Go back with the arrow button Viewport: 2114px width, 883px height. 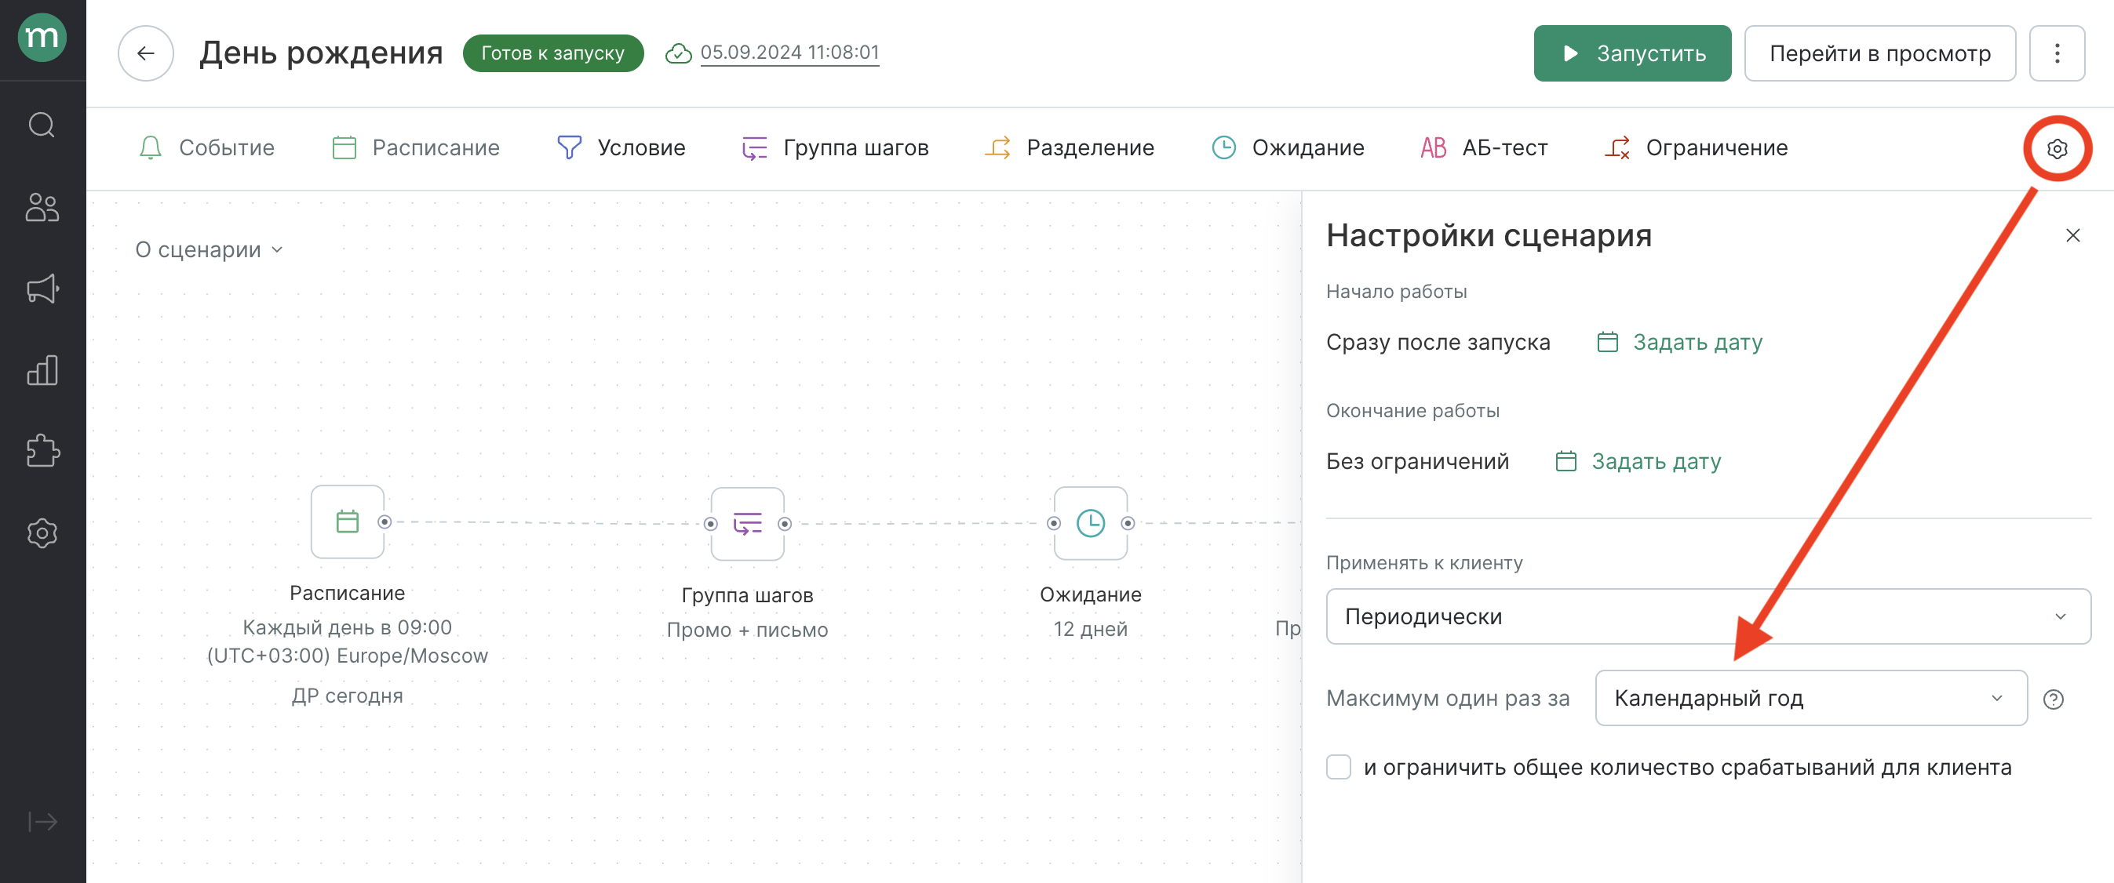point(146,53)
